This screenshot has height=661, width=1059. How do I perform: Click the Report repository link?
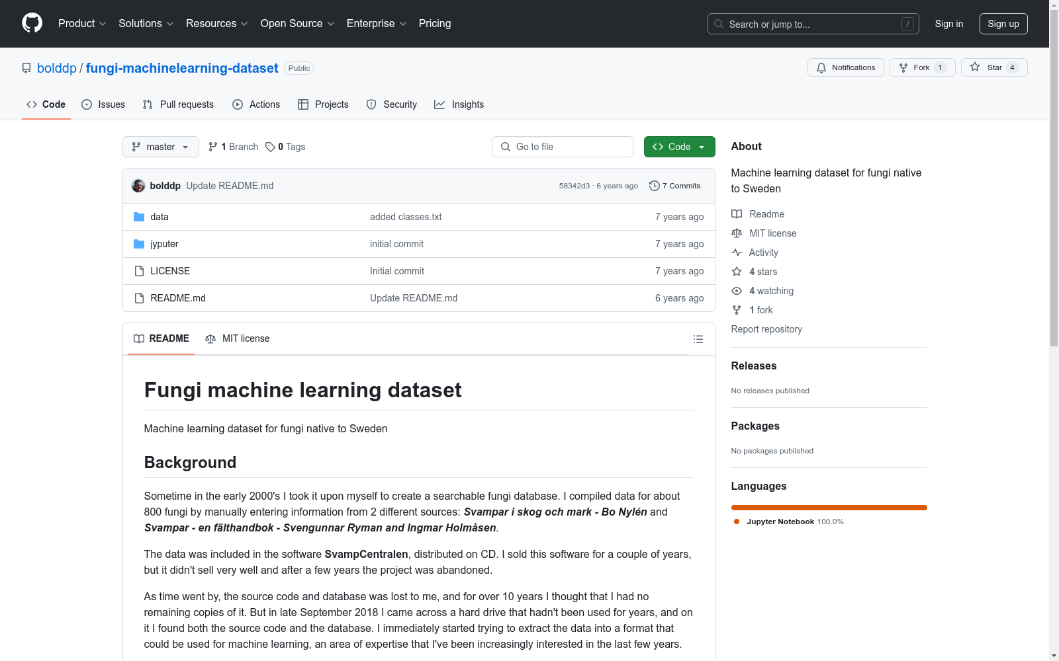[x=766, y=329]
